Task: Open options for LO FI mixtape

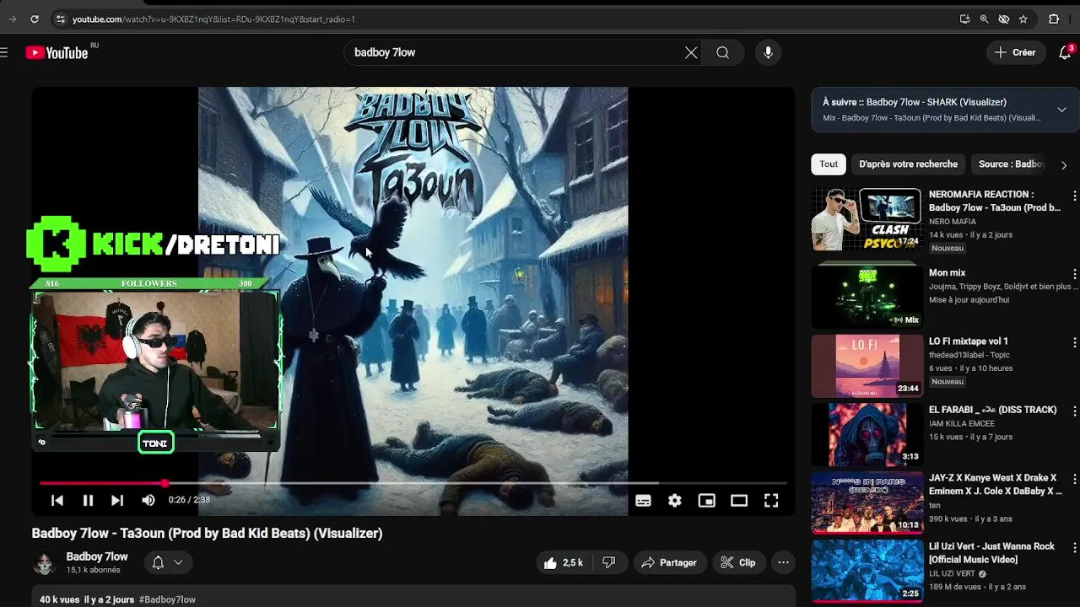Action: click(x=1074, y=342)
